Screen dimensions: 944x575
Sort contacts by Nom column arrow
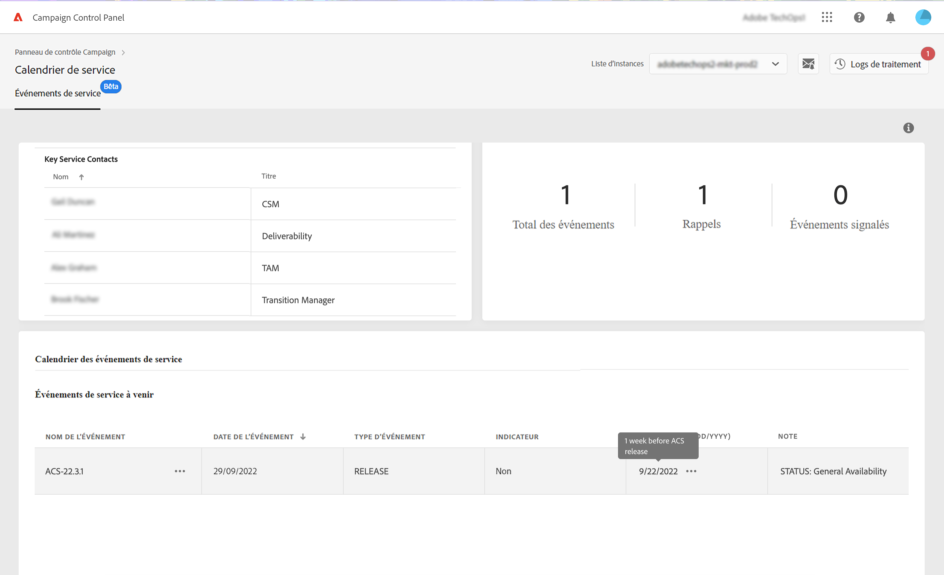(x=81, y=177)
